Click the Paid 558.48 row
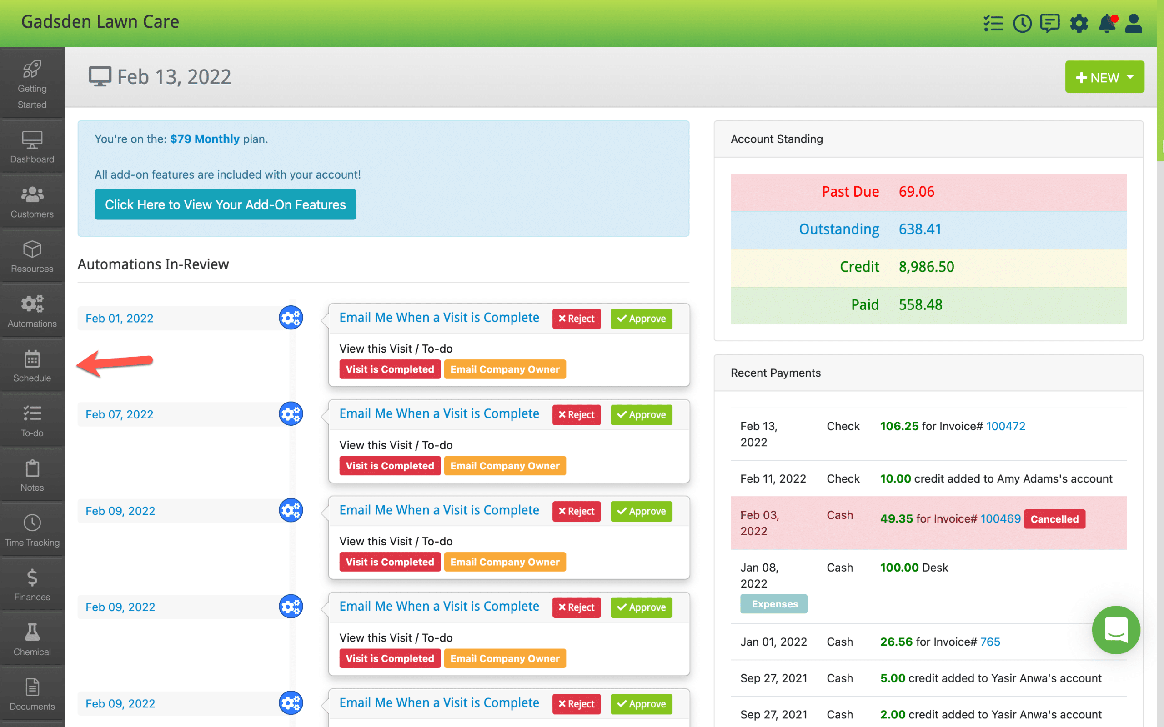The height and width of the screenshot is (727, 1164). click(x=928, y=305)
